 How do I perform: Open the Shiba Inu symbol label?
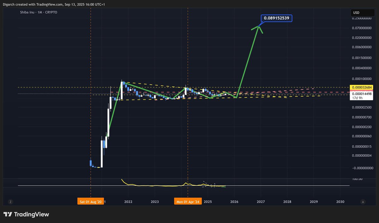[x=27, y=12]
